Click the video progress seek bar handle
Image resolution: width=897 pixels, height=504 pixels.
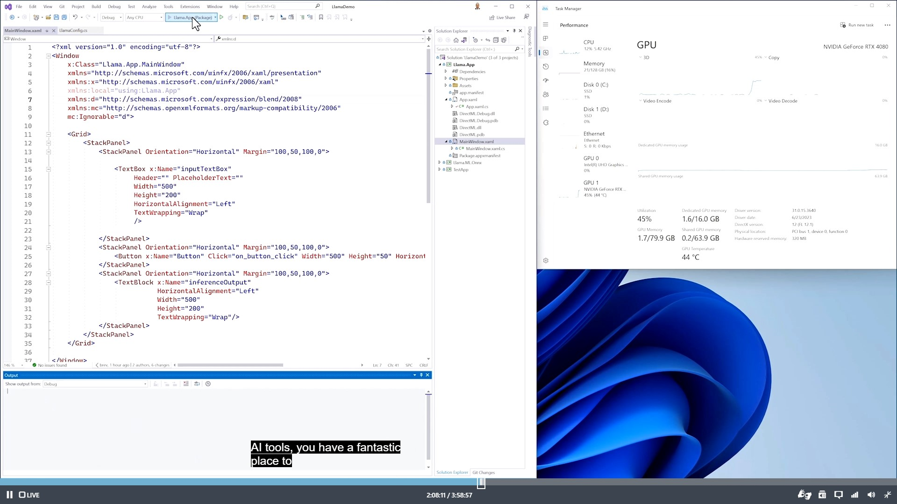tap(481, 484)
